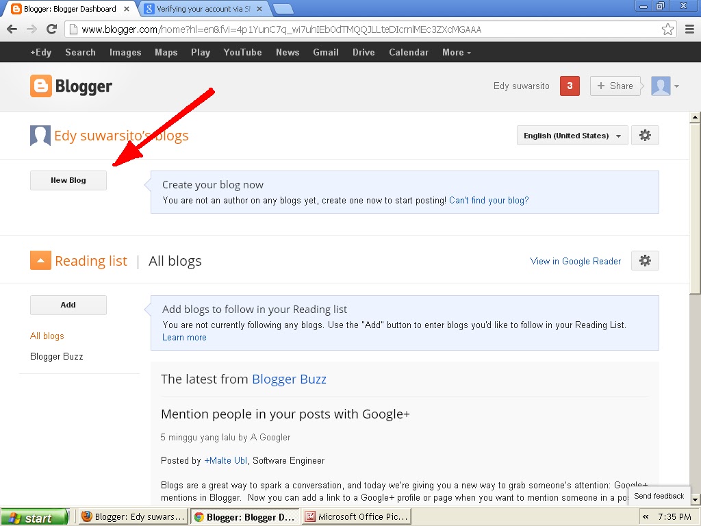This screenshot has height=526, width=701.
Task: Open account dropdown arrow next to avatar
Action: pyautogui.click(x=676, y=86)
